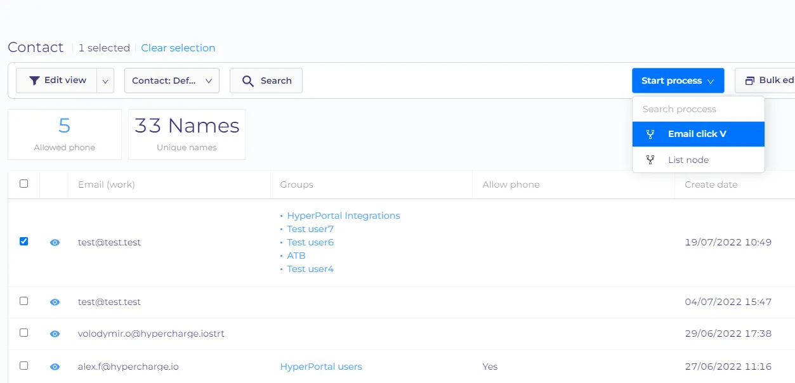The image size is (795, 383).
Task: Click Edit view button
Action: (x=56, y=81)
